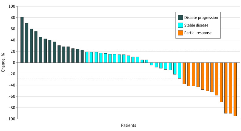
Task: Click the rightmost orange bar near -95%
Action: pyautogui.click(x=235, y=89)
